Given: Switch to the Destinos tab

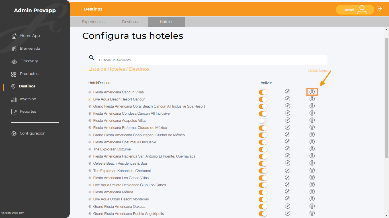Looking at the screenshot, I should click(x=130, y=22).
